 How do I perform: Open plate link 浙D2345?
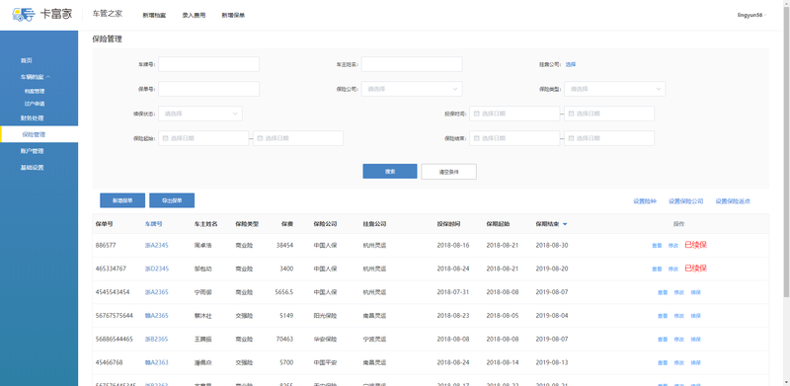click(157, 269)
